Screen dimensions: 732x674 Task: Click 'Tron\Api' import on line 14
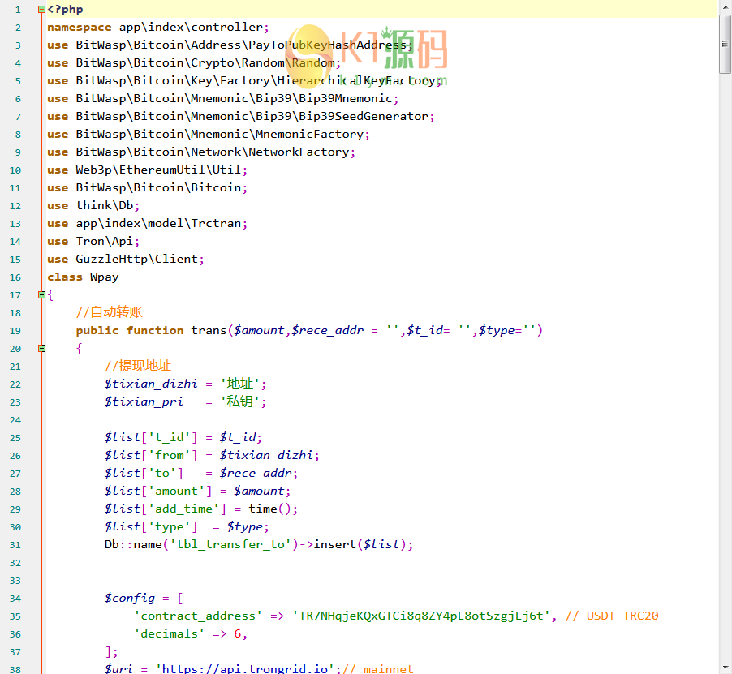click(x=105, y=241)
